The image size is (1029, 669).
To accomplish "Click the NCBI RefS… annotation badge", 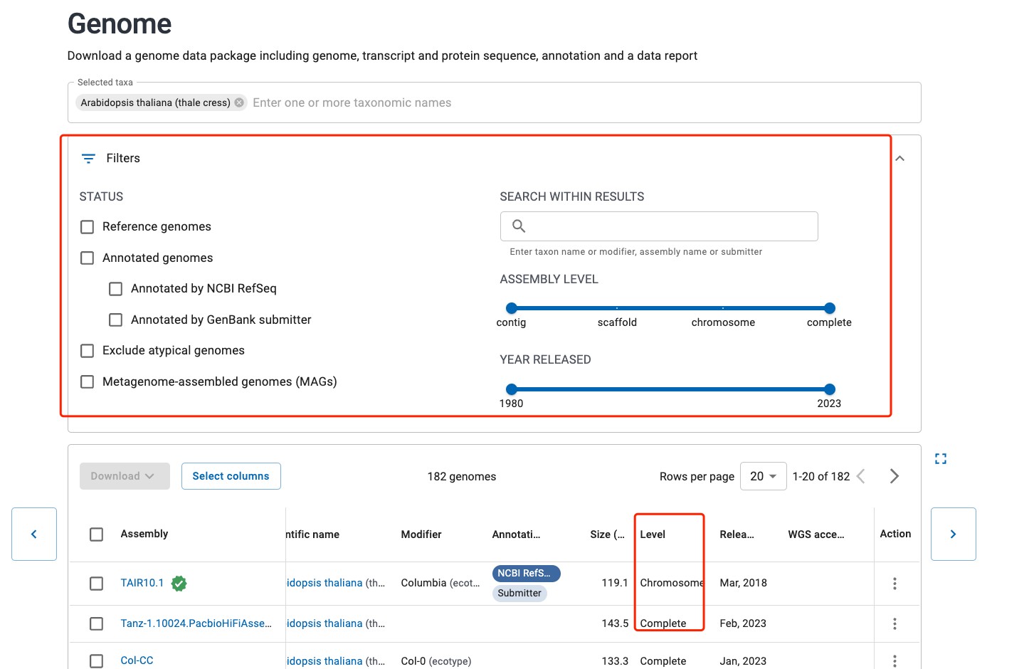I will [526, 573].
